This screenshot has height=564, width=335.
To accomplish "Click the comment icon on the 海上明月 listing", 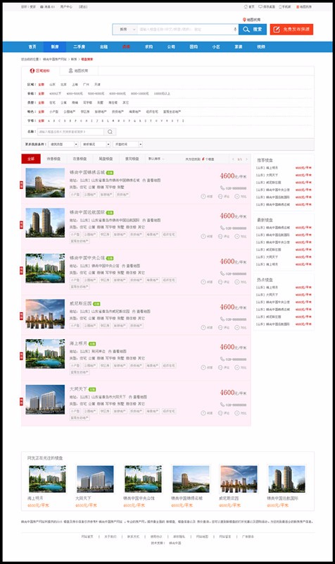I will point(220,367).
